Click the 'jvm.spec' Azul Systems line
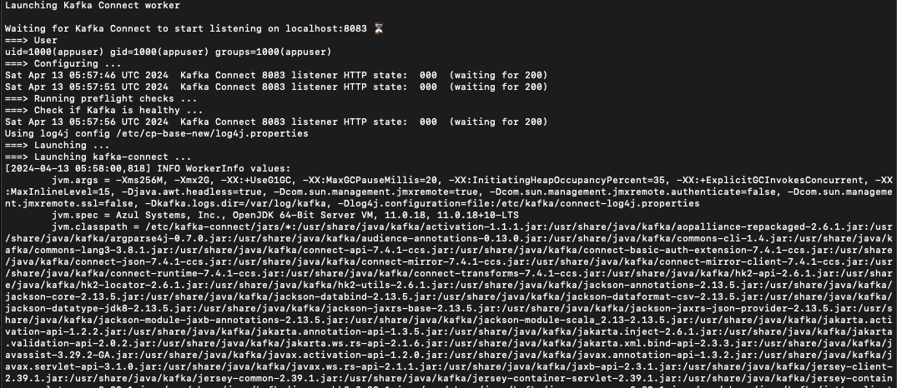The image size is (897, 388). point(285,215)
